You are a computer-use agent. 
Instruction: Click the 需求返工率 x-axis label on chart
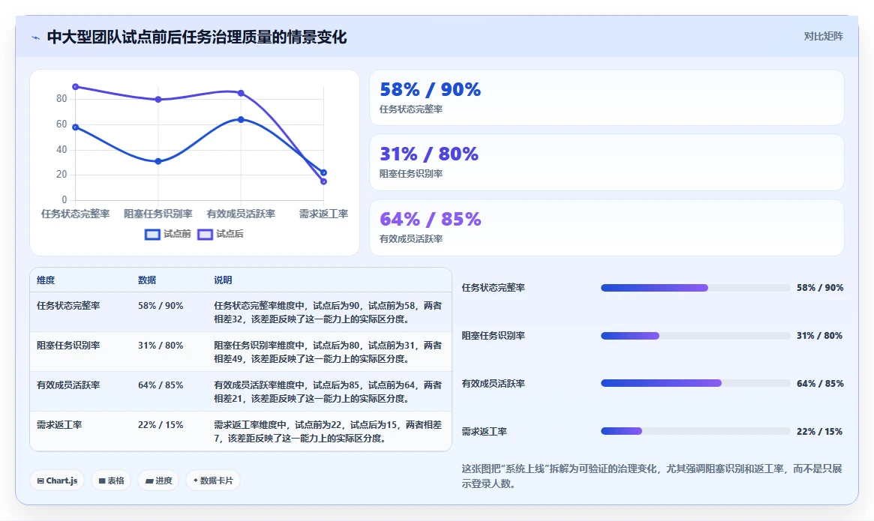pos(324,214)
